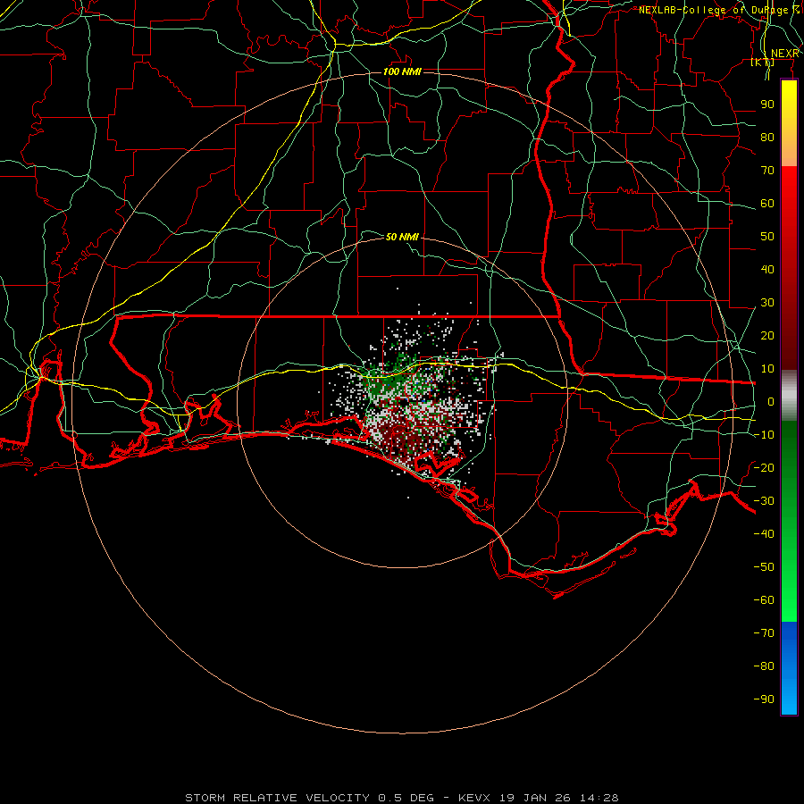
Task: Click the -60 value on velocity scale
Action: tap(764, 600)
